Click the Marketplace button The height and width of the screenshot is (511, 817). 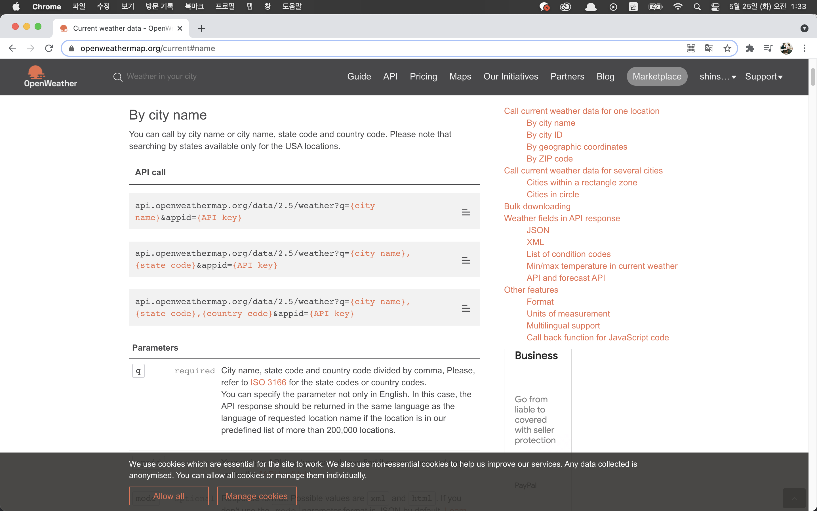click(657, 77)
